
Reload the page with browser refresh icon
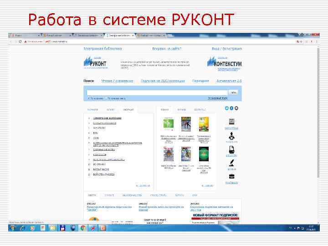20,41
